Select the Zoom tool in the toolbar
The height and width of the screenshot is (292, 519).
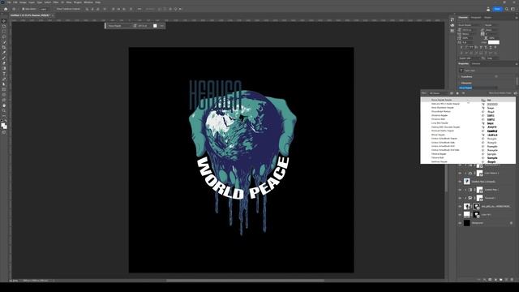(4, 111)
